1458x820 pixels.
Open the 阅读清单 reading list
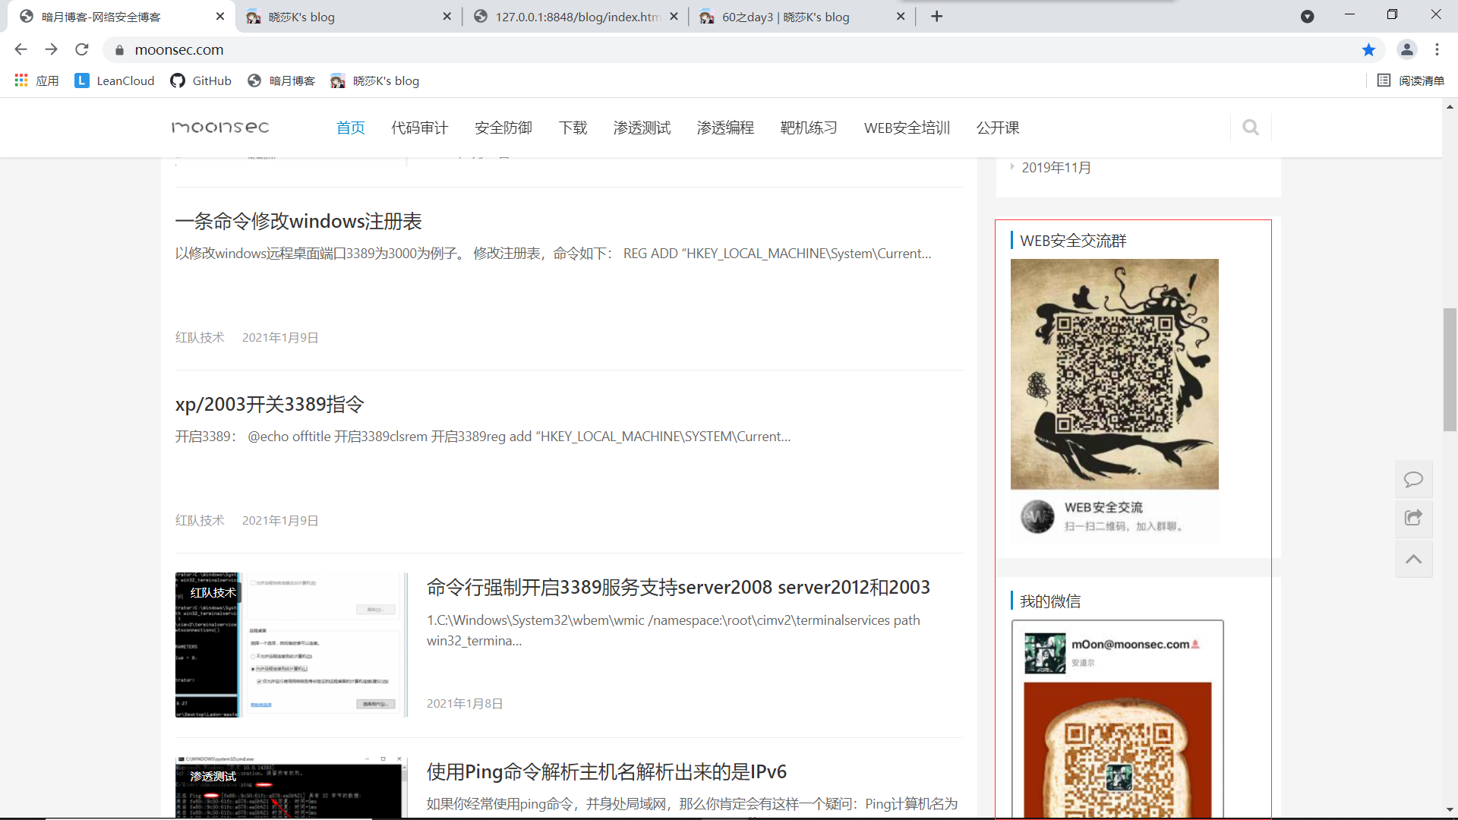point(1411,80)
